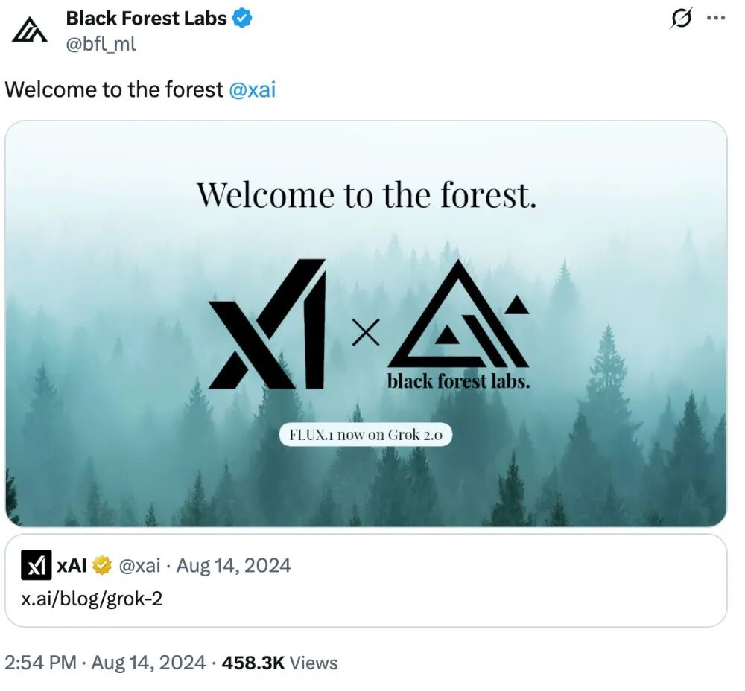Image resolution: width=745 pixels, height=691 pixels.
Task: Open the x.ai/blog/grok-2 link
Action: tap(92, 598)
